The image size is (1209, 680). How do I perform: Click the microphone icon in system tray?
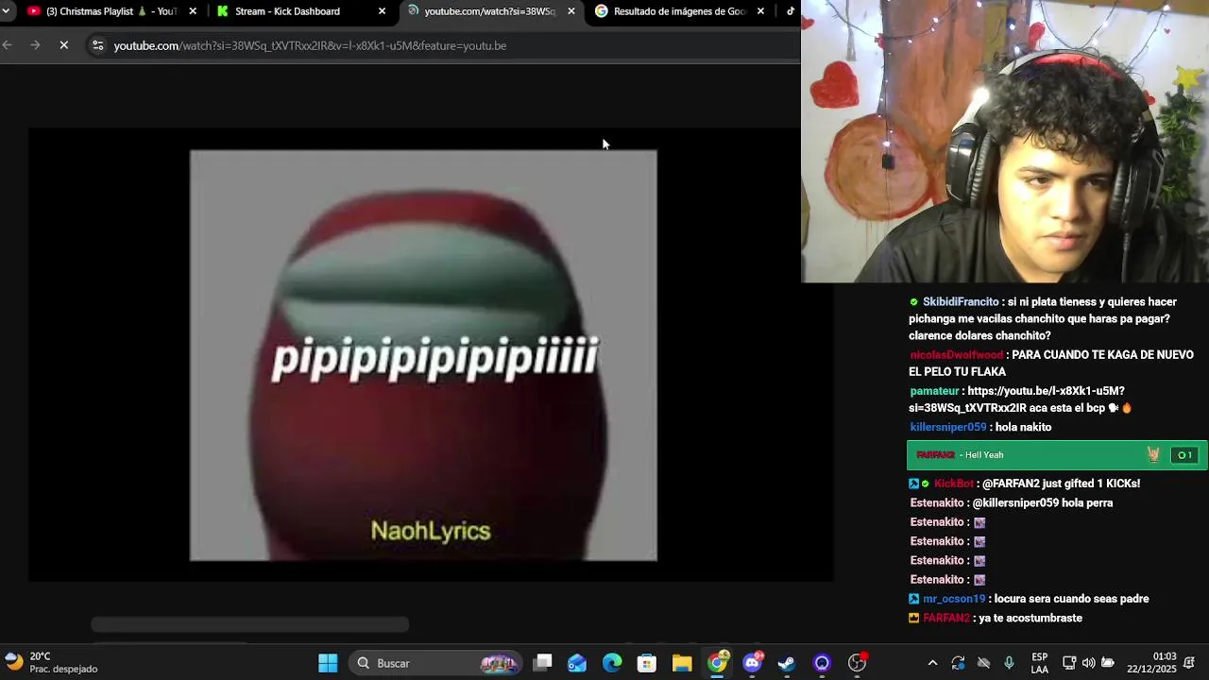1009,663
